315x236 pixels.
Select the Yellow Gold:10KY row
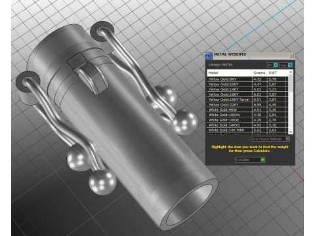point(247,84)
